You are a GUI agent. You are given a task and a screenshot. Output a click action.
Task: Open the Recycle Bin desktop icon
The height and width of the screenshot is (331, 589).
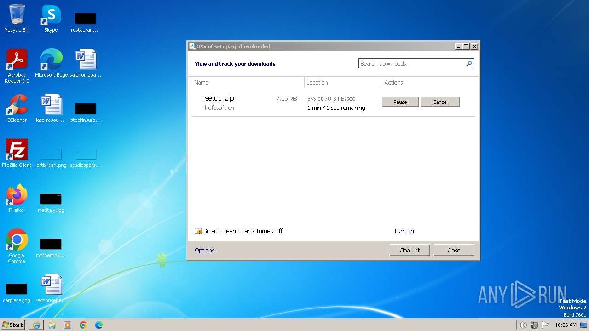(17, 18)
